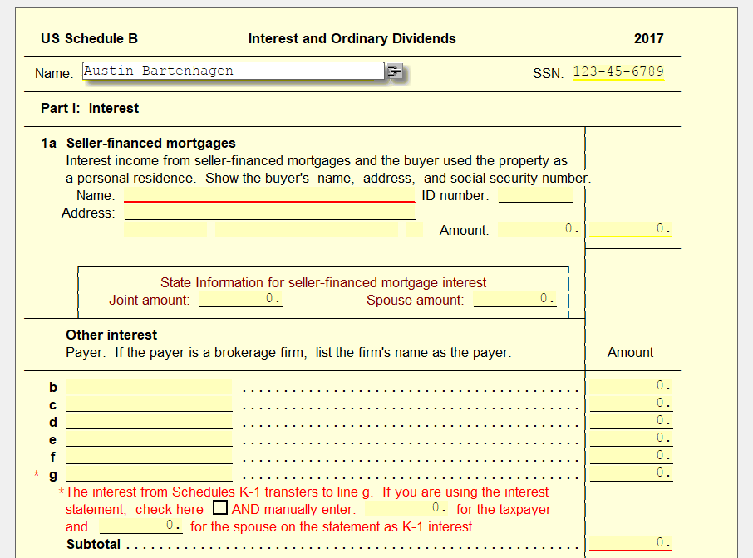Screen dimensions: 753x558
Task: Select the amount field for line e
Action: [x=631, y=438]
